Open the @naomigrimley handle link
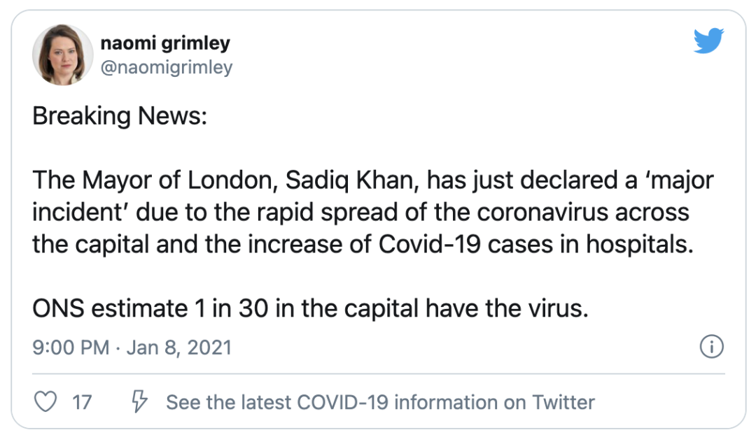The height and width of the screenshot is (444, 756). pos(167,67)
